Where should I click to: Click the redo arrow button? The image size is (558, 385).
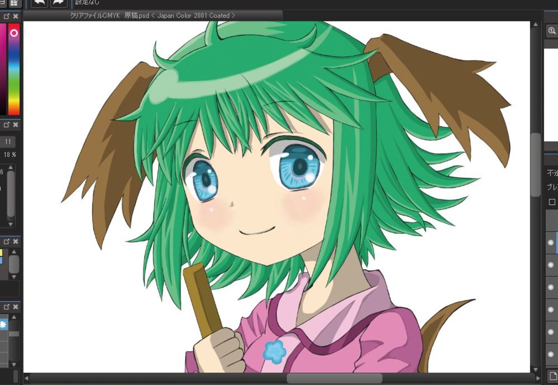[x=59, y=3]
